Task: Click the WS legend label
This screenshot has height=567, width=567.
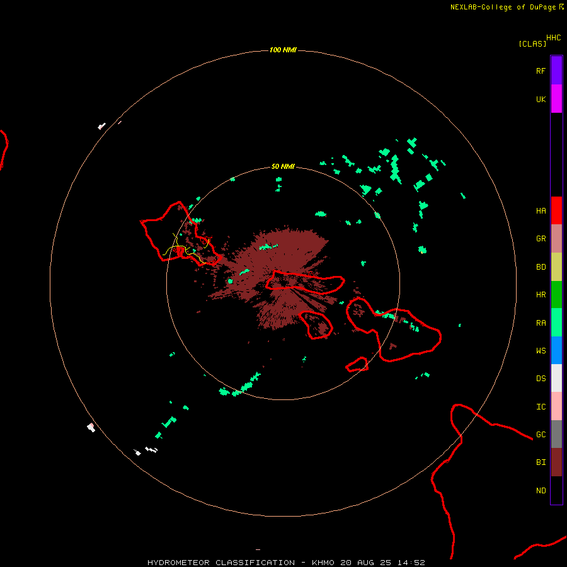Action: pyautogui.click(x=541, y=350)
